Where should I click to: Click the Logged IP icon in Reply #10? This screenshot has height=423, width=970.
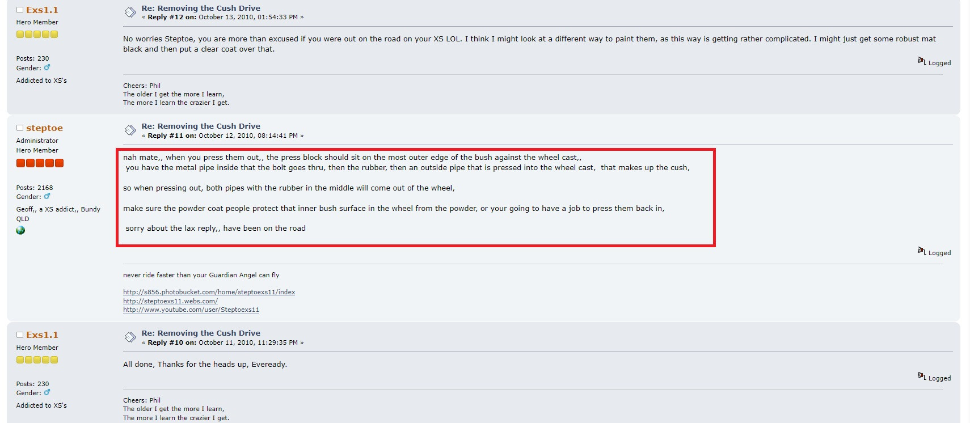[x=921, y=376]
